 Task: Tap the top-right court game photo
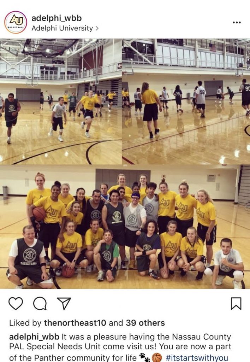186,101
